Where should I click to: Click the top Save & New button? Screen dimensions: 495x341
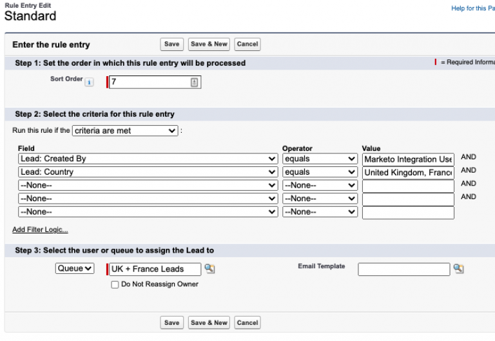point(209,44)
